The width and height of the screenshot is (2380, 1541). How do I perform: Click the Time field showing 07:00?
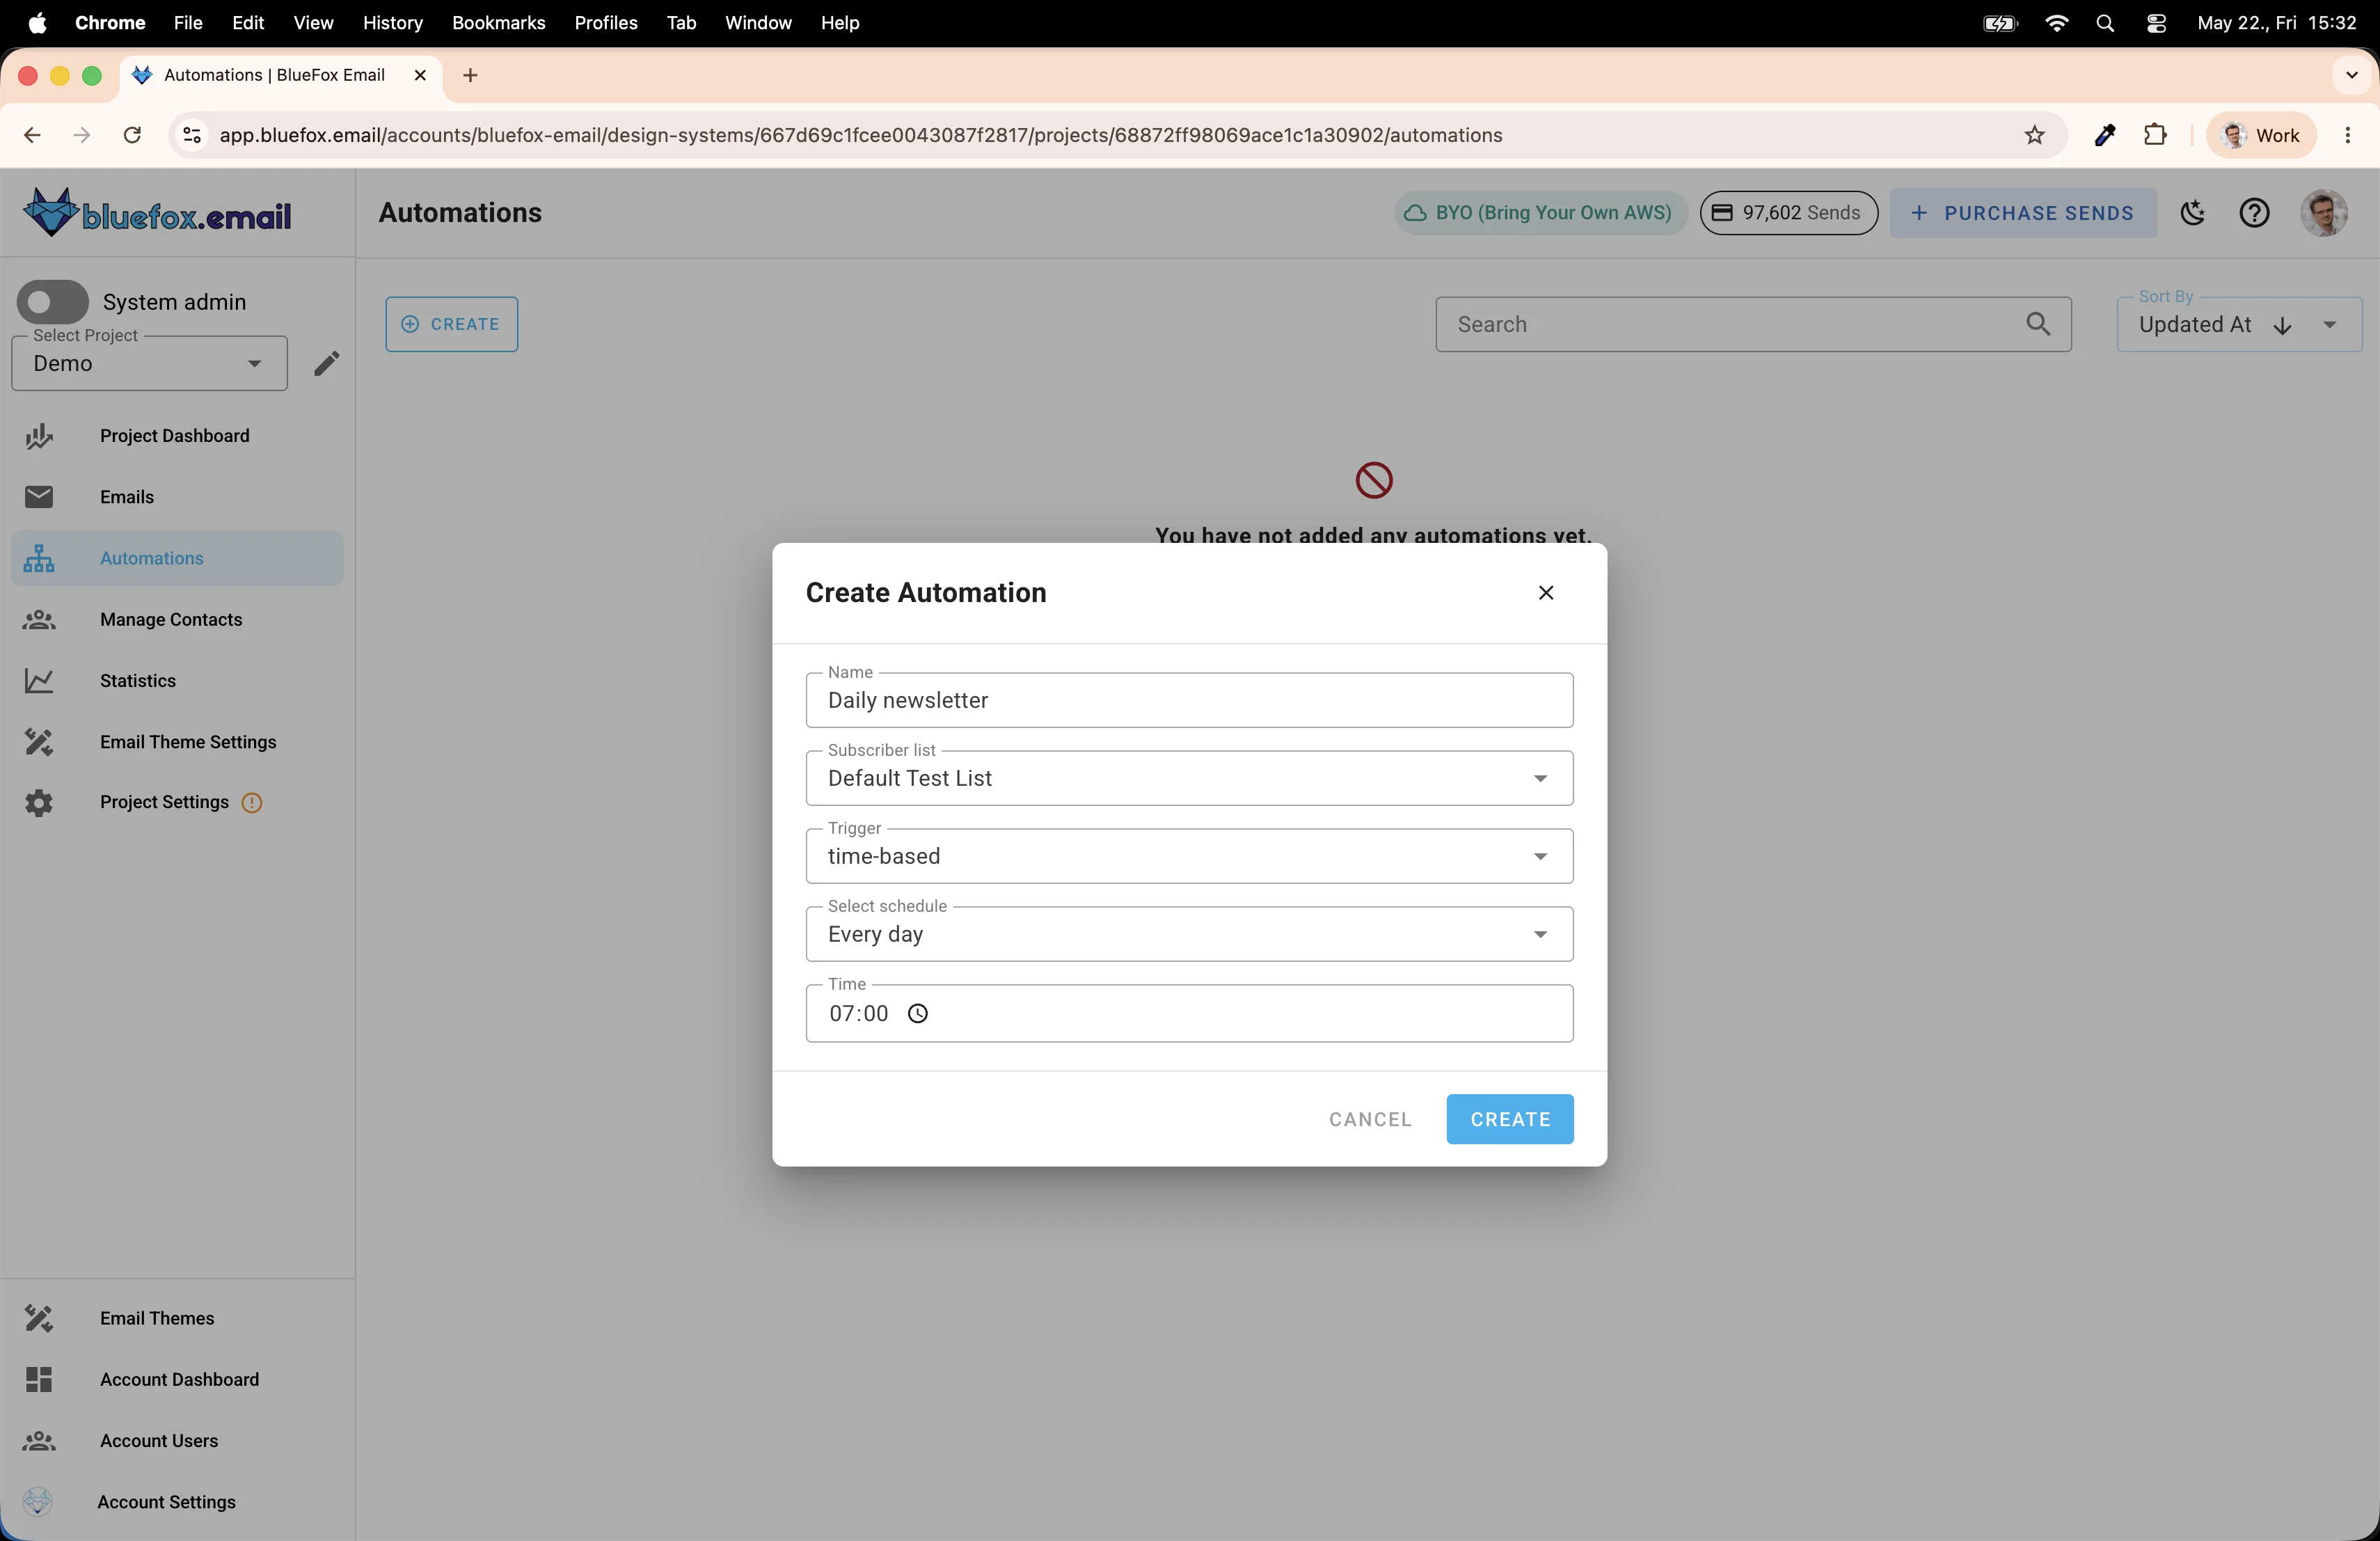coord(1190,1014)
